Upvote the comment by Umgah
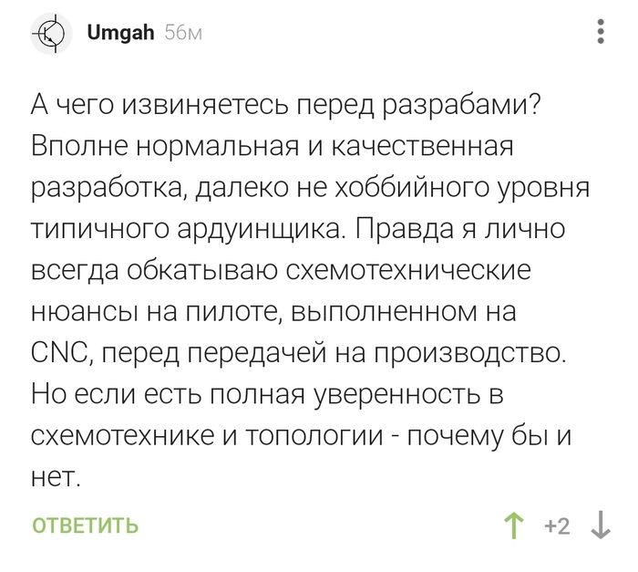This screenshot has width=638, height=572. (x=514, y=525)
